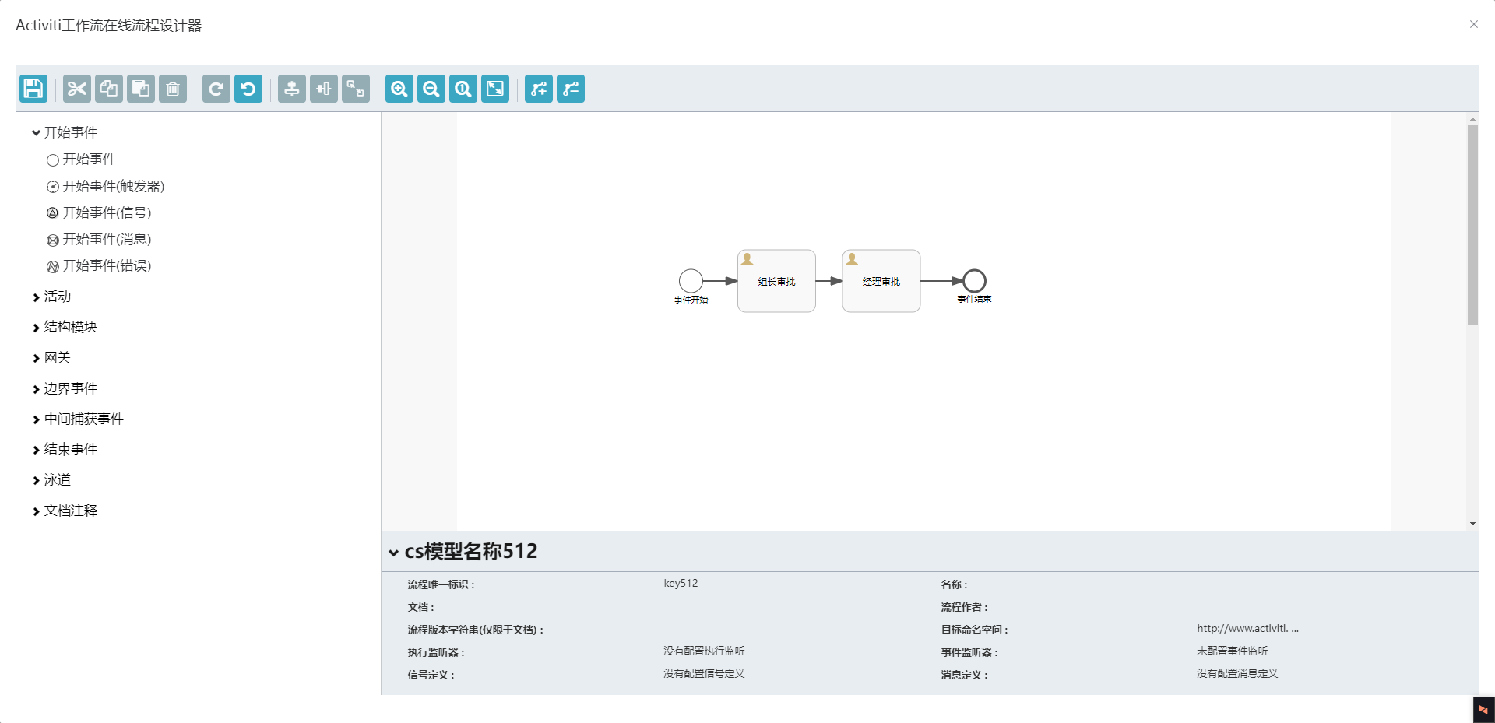Image resolution: width=1495 pixels, height=723 pixels.
Task: Reset zoom to actual size
Action: [463, 89]
